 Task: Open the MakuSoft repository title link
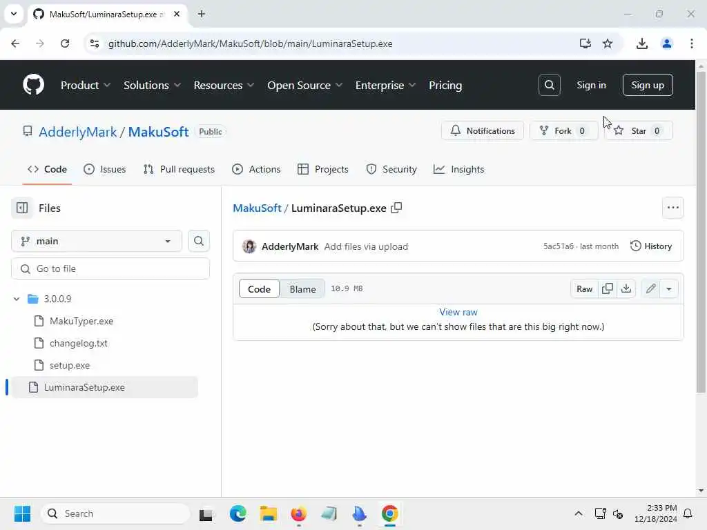(158, 132)
